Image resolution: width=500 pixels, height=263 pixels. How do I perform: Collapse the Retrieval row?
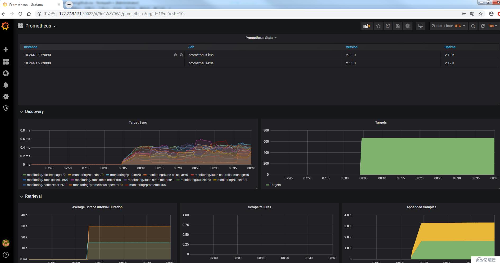(x=31, y=196)
